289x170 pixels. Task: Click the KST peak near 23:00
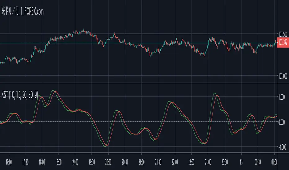[x=215, y=93]
